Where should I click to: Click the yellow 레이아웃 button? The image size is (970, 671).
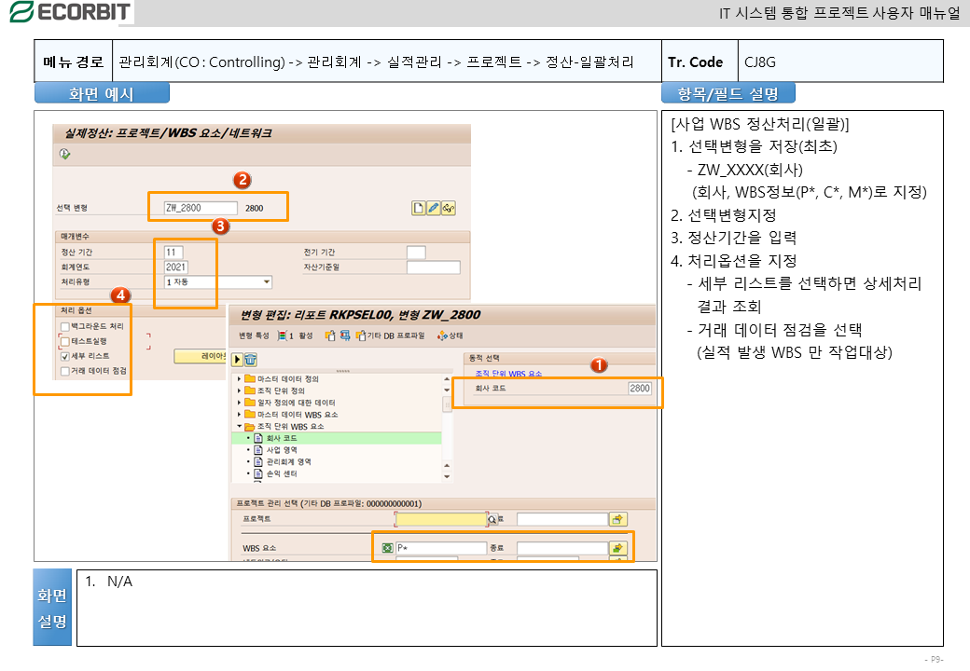(x=201, y=356)
